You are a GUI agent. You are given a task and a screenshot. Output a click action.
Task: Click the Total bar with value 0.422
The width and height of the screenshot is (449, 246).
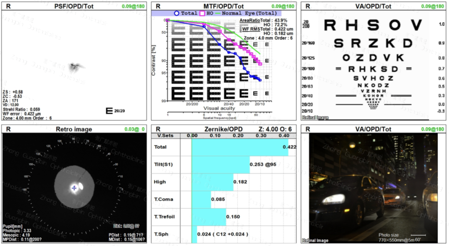tap(239, 147)
